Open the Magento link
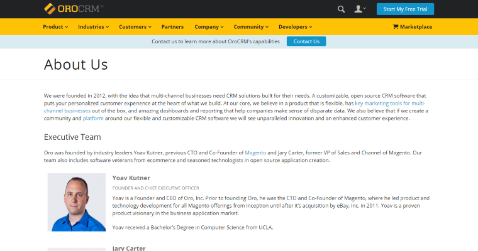 [255, 152]
